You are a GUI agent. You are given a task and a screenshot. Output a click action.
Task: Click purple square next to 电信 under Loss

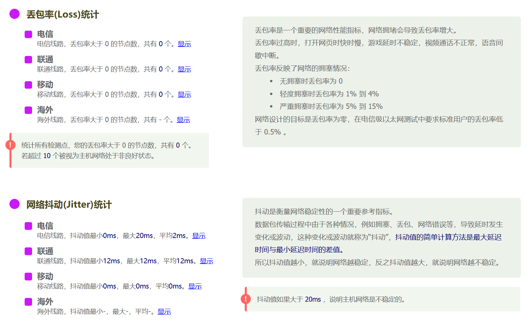coord(28,34)
